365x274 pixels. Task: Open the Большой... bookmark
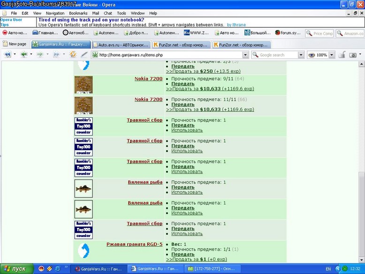pos(257,33)
